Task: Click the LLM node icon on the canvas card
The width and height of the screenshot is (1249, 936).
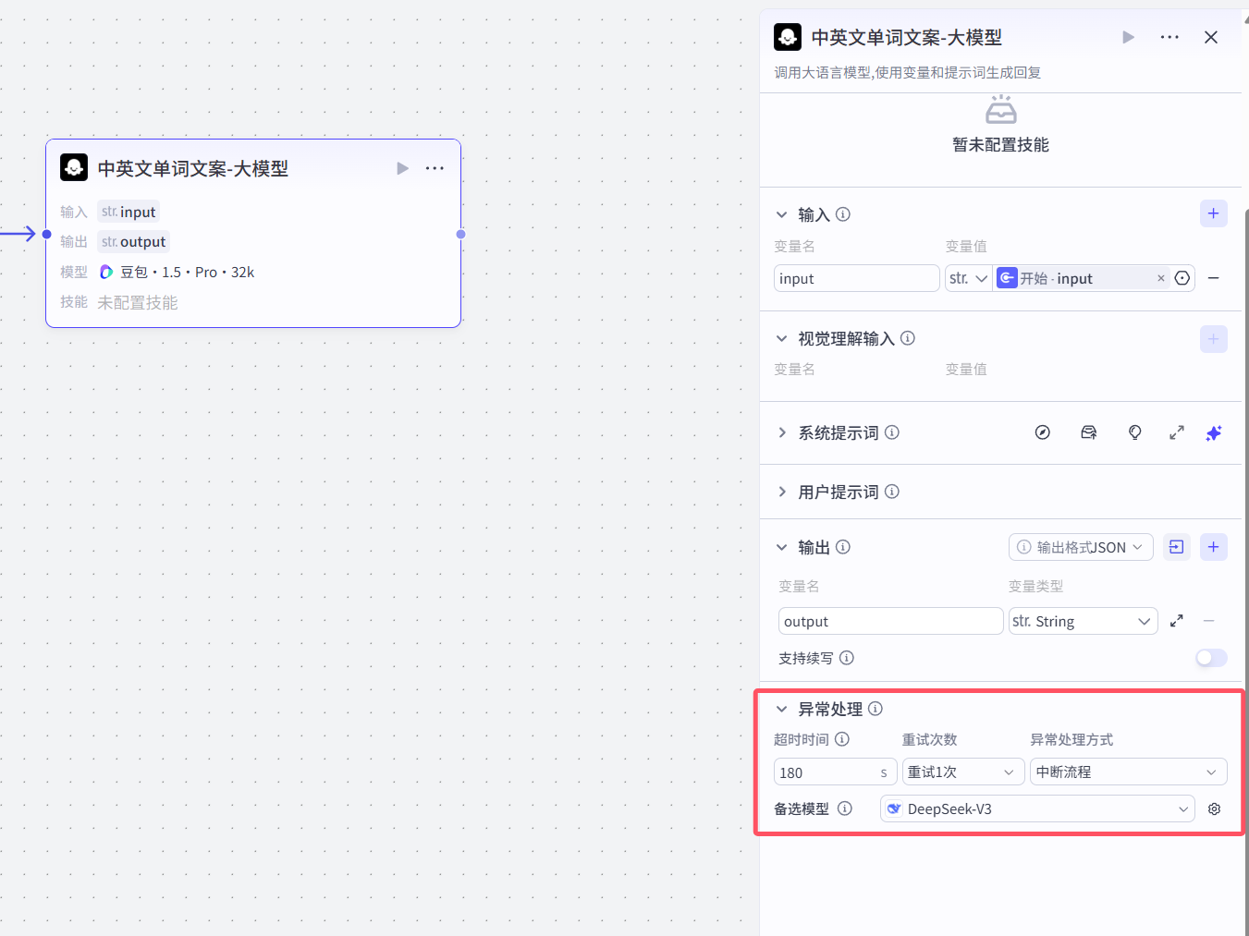Action: click(x=74, y=167)
